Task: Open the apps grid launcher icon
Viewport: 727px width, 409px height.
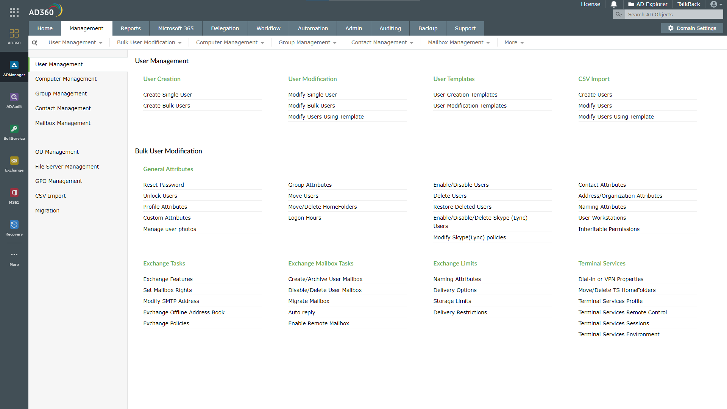Action: pos(14,12)
